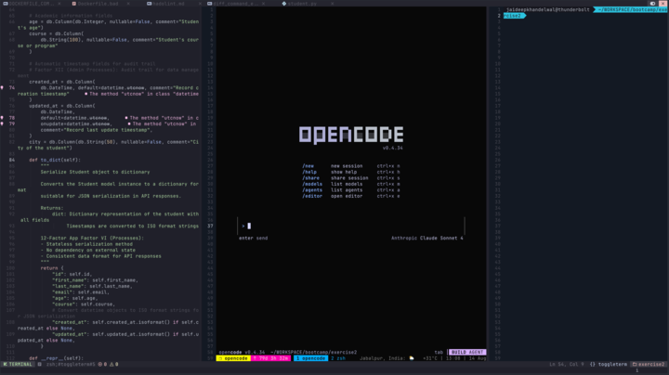Click the diagnostic marker on line 78
The height and width of the screenshot is (375, 669).
pos(2,118)
